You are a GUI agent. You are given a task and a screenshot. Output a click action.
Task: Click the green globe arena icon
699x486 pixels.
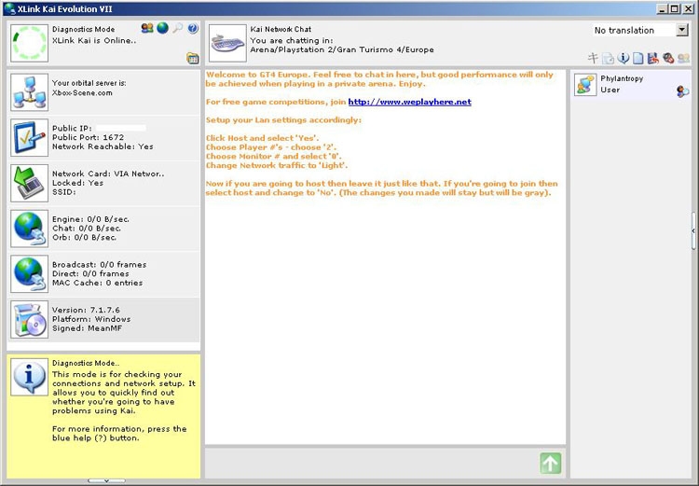(163, 28)
